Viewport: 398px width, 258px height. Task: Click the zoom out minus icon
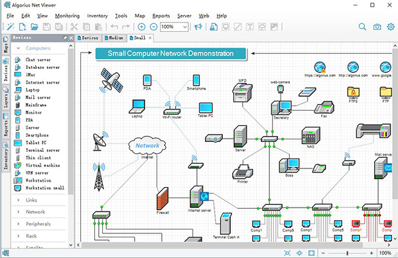pos(154,27)
